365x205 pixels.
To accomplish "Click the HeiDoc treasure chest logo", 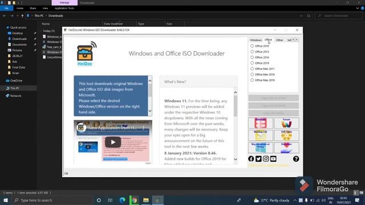I will [86, 54].
